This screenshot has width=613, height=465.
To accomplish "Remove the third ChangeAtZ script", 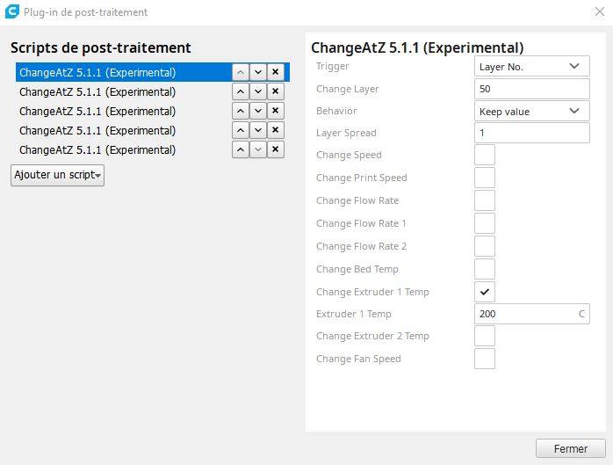I will click(276, 111).
